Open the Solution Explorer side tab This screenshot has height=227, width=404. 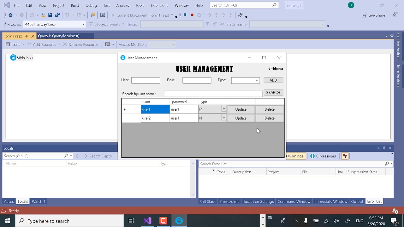[398, 47]
